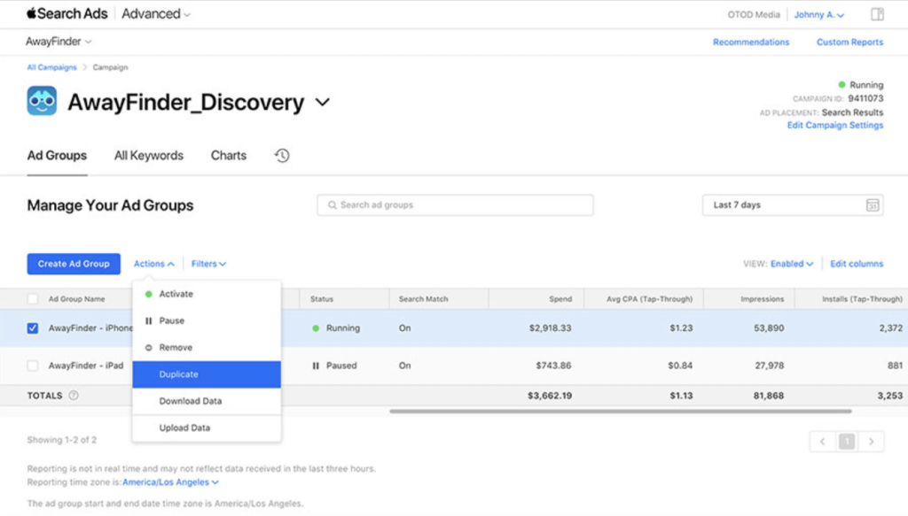Open the AwayFinder_Discovery campaign chevron
The width and height of the screenshot is (908, 516).
[x=323, y=103]
